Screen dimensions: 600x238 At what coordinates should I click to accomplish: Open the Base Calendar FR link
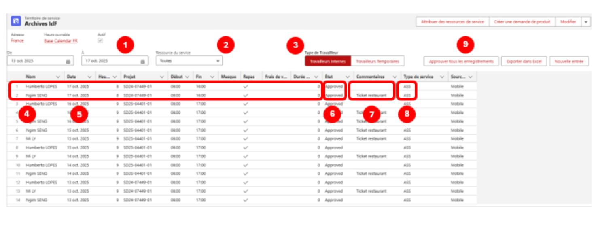[x=61, y=41]
